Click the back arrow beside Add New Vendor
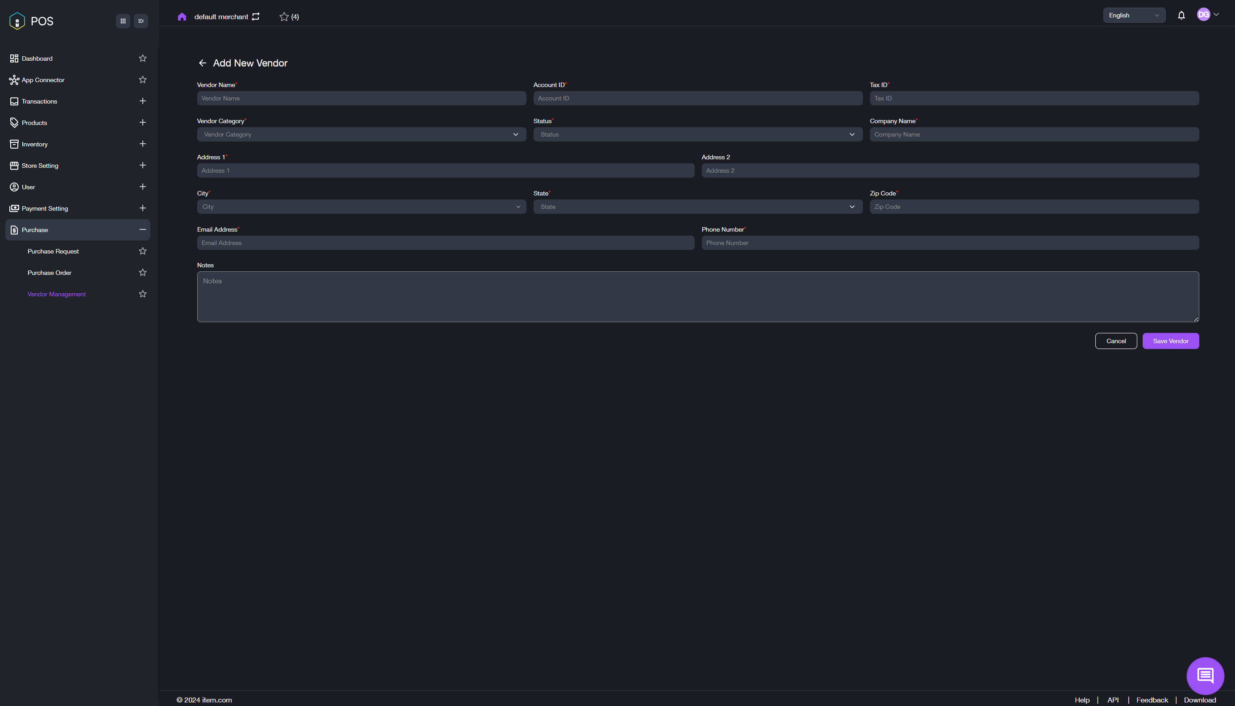The width and height of the screenshot is (1235, 706). (203, 63)
